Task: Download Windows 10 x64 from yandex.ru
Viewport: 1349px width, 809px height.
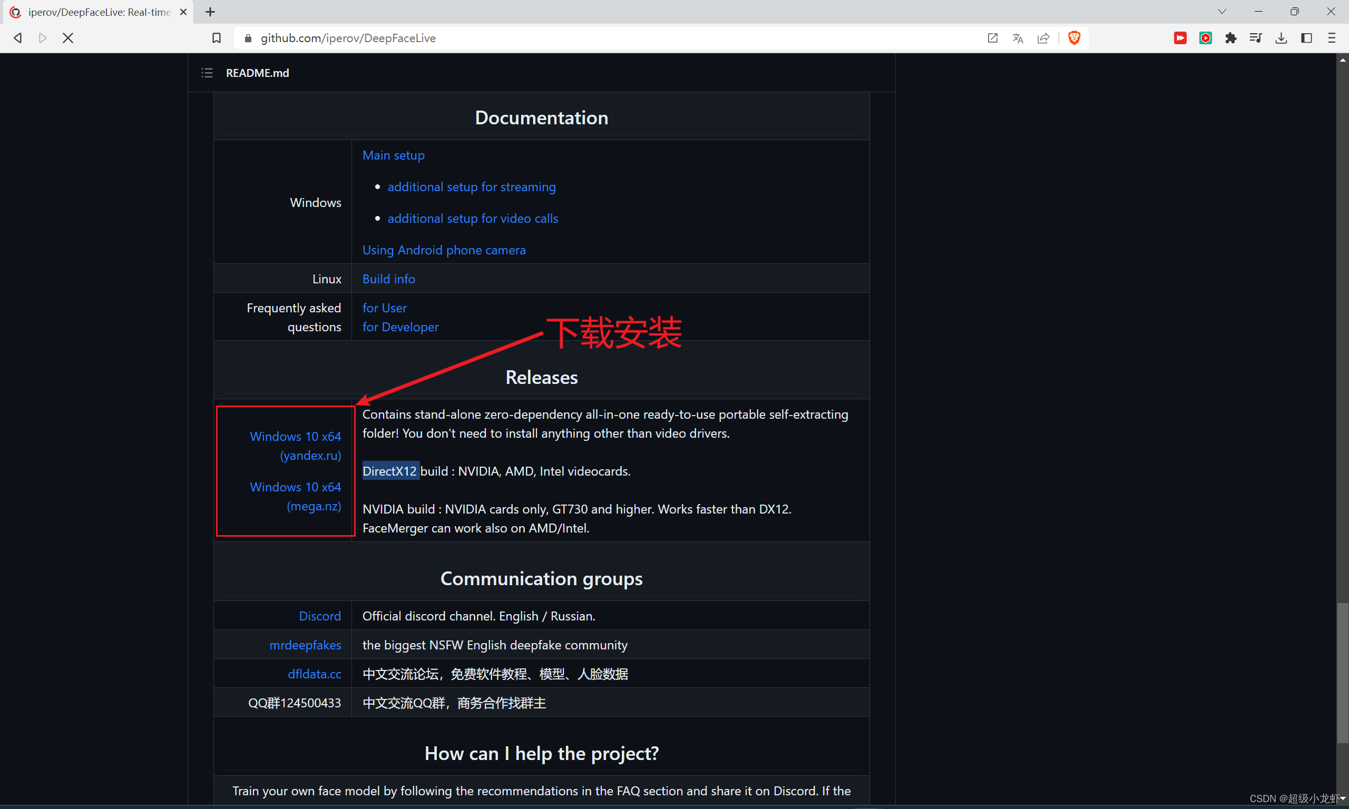Action: 296,446
